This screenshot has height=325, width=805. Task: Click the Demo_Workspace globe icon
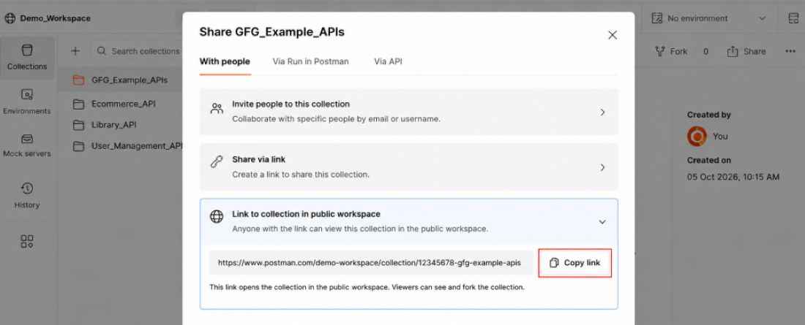point(10,18)
